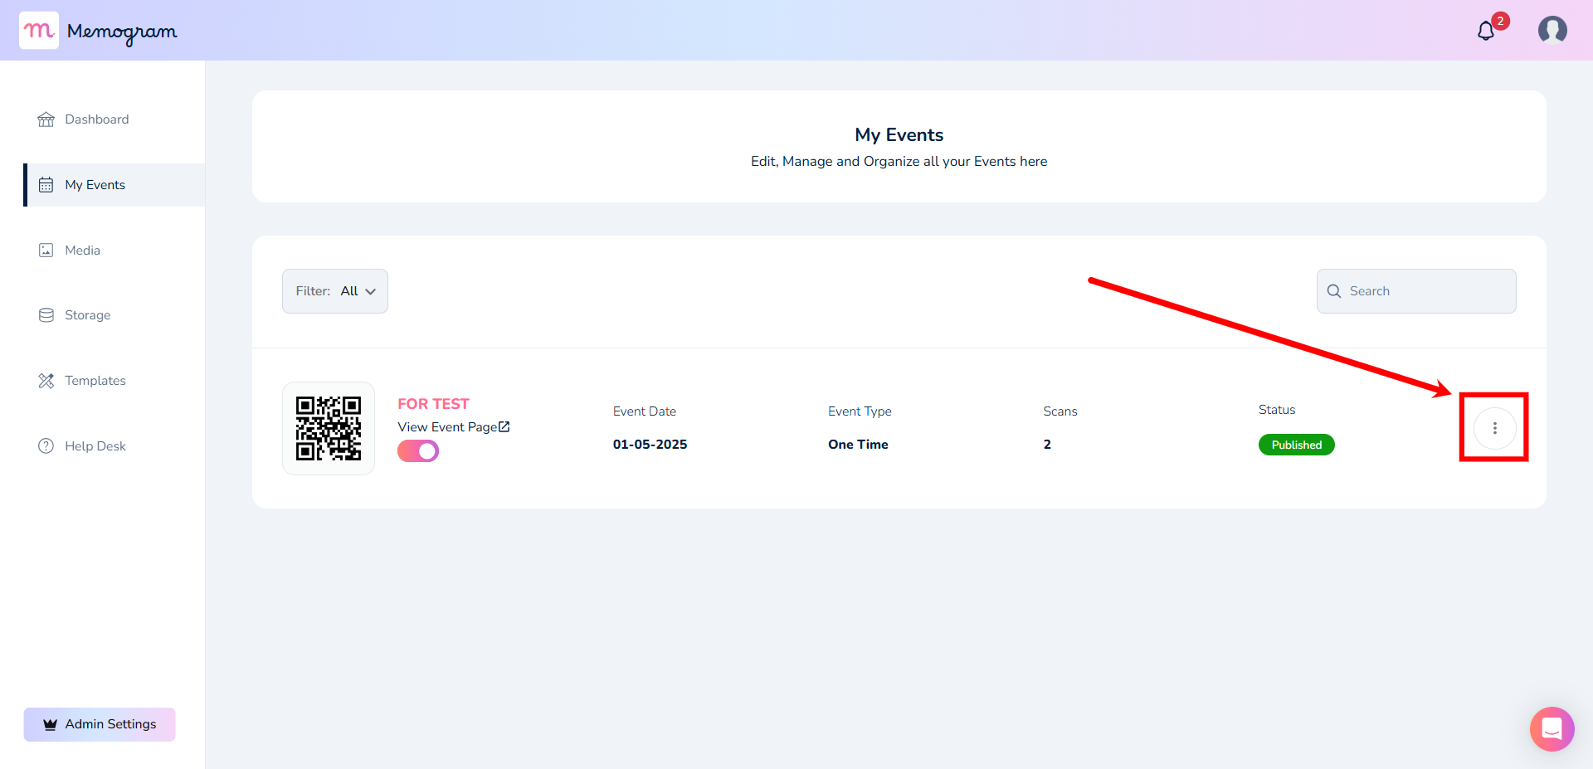The image size is (1593, 769).
Task: Toggle off the FOR TEST event switch
Action: click(418, 451)
